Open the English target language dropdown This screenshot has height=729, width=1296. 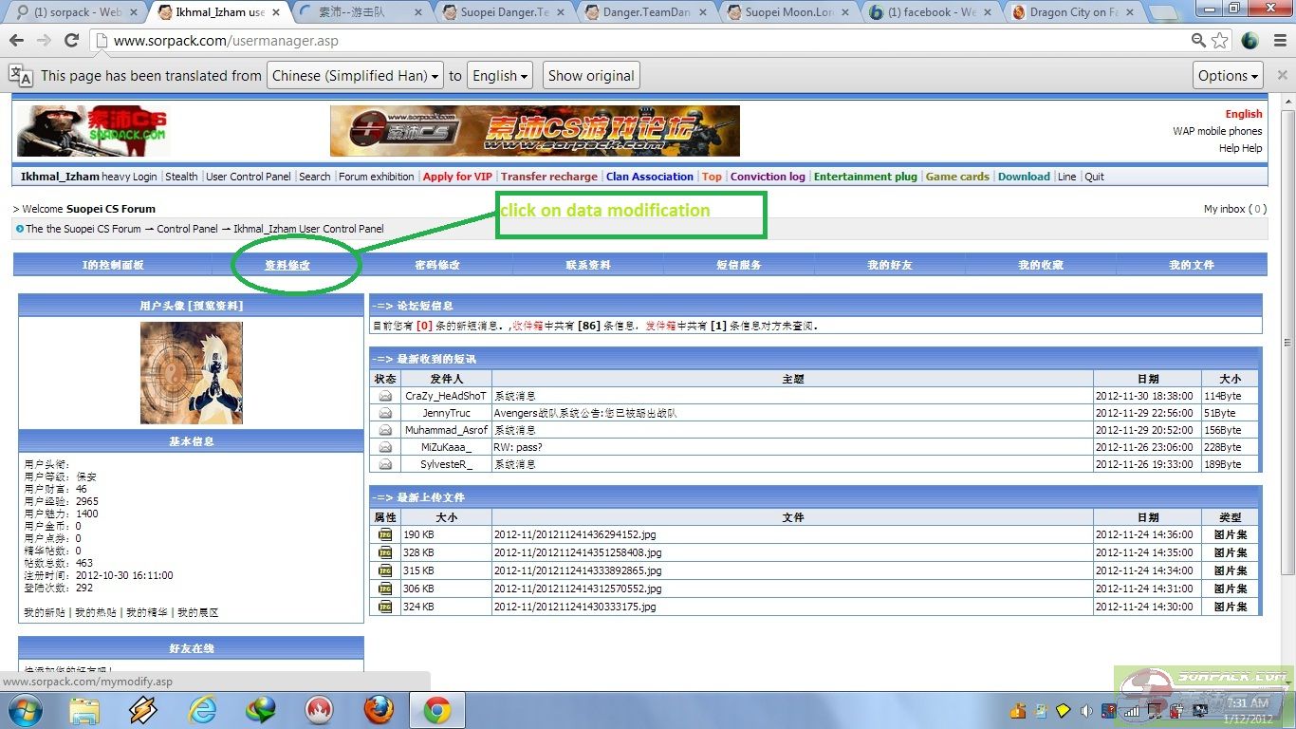point(500,76)
